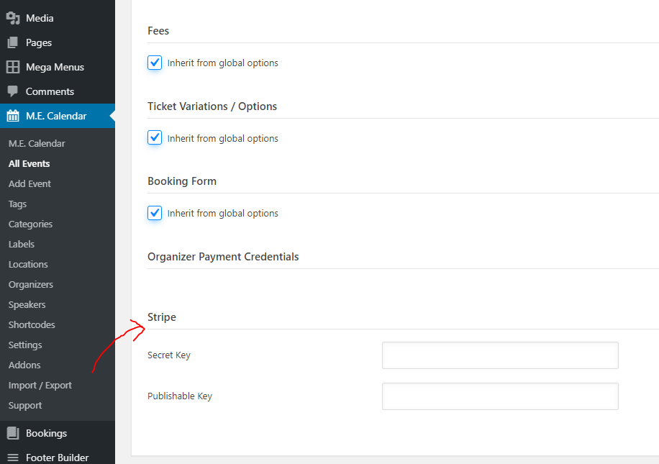Uncheck Inherit from global options under Fees
Viewport: 659px width, 464px height.
(155, 63)
